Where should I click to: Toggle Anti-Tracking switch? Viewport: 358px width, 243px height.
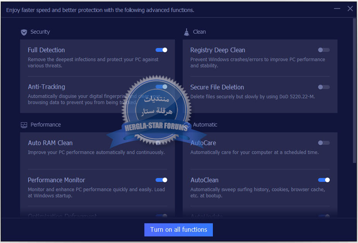[x=161, y=87]
